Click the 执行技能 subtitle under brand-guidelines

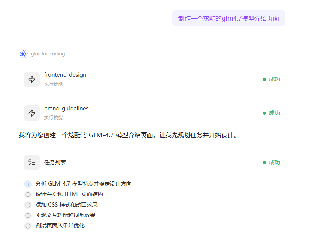53,118
